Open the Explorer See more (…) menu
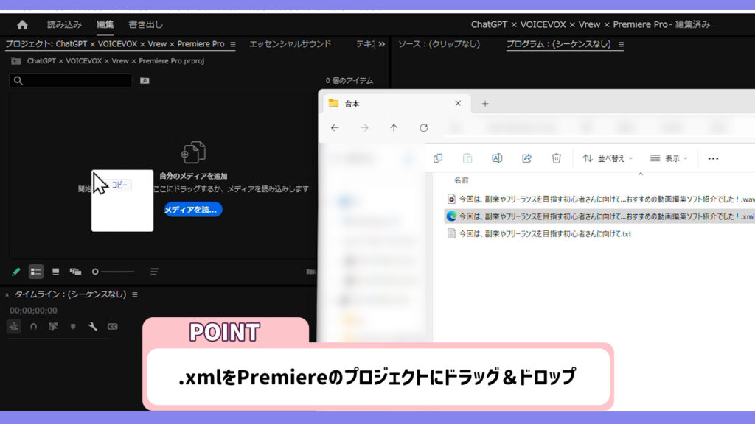 point(713,159)
